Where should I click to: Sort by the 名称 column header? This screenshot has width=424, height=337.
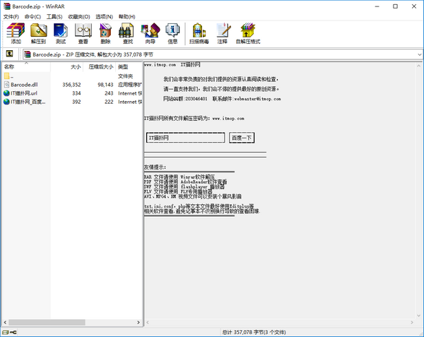pyautogui.click(x=26, y=66)
